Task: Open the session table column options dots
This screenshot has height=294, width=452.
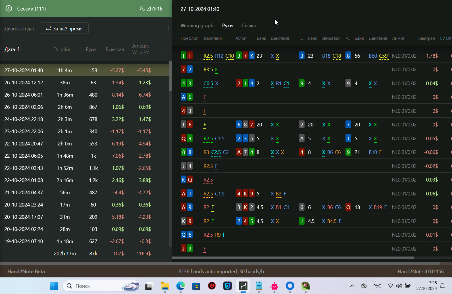Action: (163, 49)
